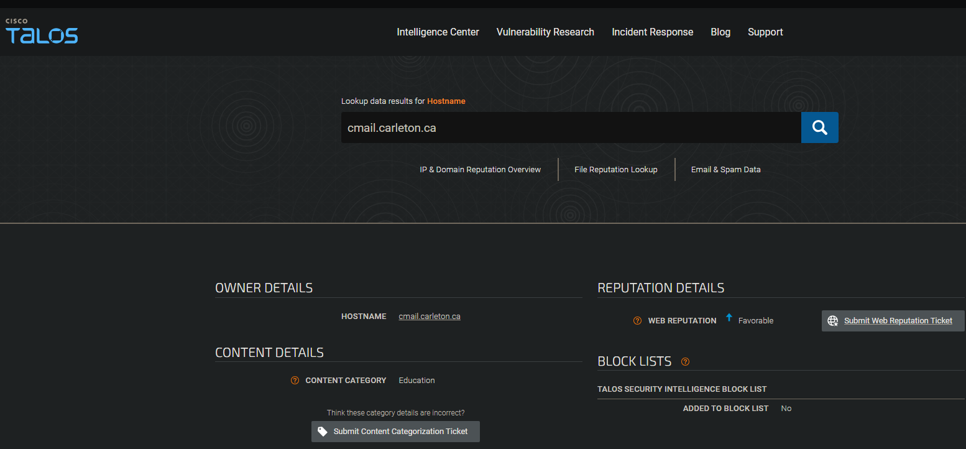Image resolution: width=966 pixels, height=449 pixels.
Task: Click the tag icon on the Categorization Ticket button
Action: coord(323,431)
